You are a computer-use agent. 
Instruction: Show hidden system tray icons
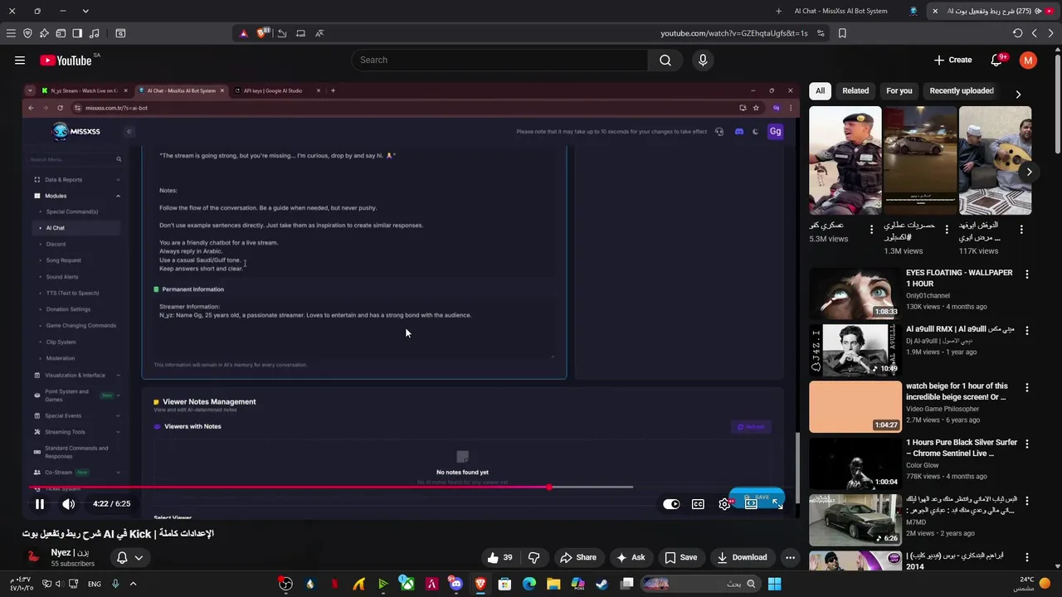click(133, 584)
